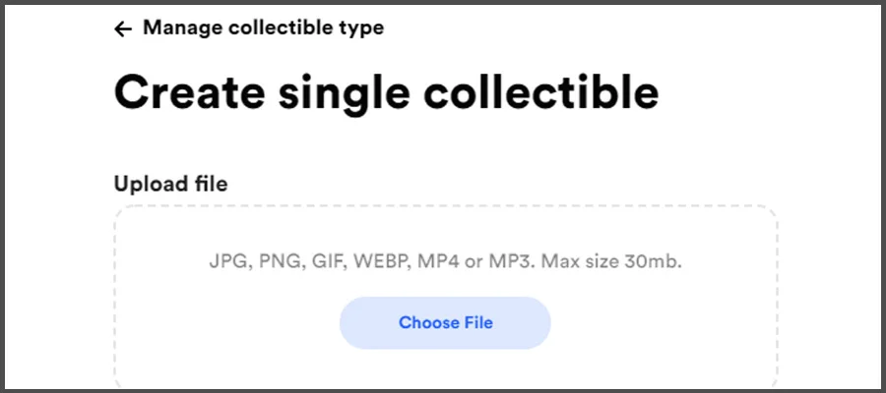
Task: Open file picker via Choose File
Action: 445,322
